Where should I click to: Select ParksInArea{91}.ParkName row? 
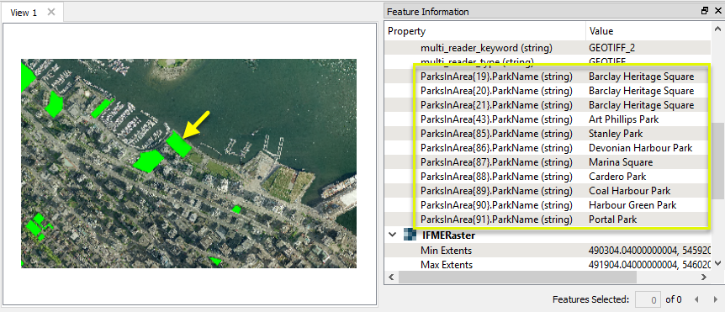point(548,219)
